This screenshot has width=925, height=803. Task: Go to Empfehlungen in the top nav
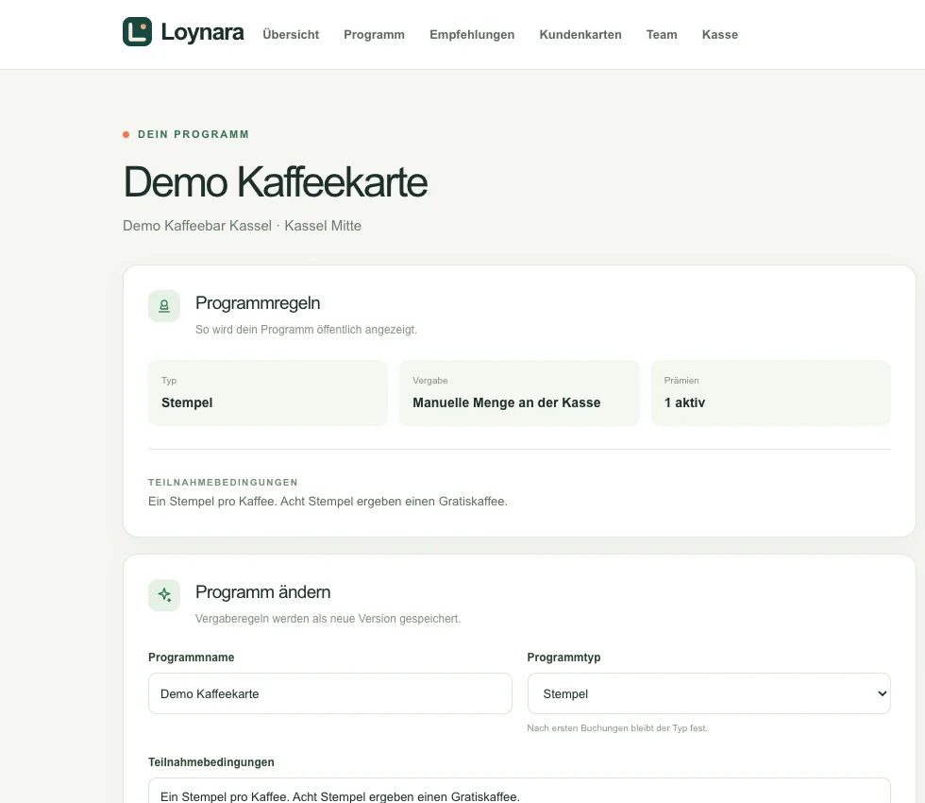[472, 35]
